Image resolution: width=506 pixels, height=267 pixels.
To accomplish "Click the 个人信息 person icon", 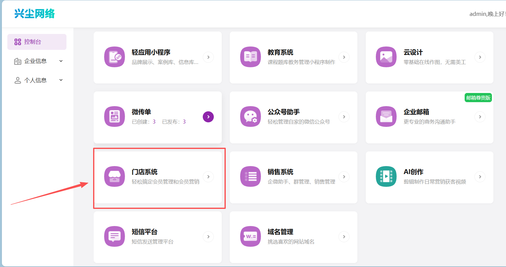I will (18, 80).
